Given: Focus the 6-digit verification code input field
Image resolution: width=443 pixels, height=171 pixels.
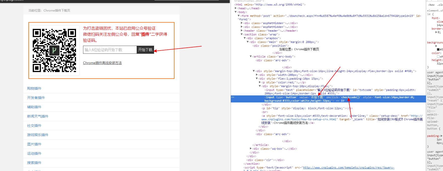Looking at the screenshot, I should pyautogui.click(x=110, y=50).
